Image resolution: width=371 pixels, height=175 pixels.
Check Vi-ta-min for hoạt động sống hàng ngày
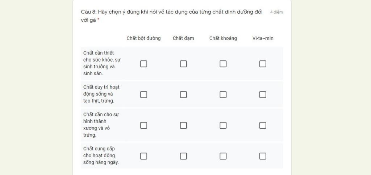coord(263,156)
